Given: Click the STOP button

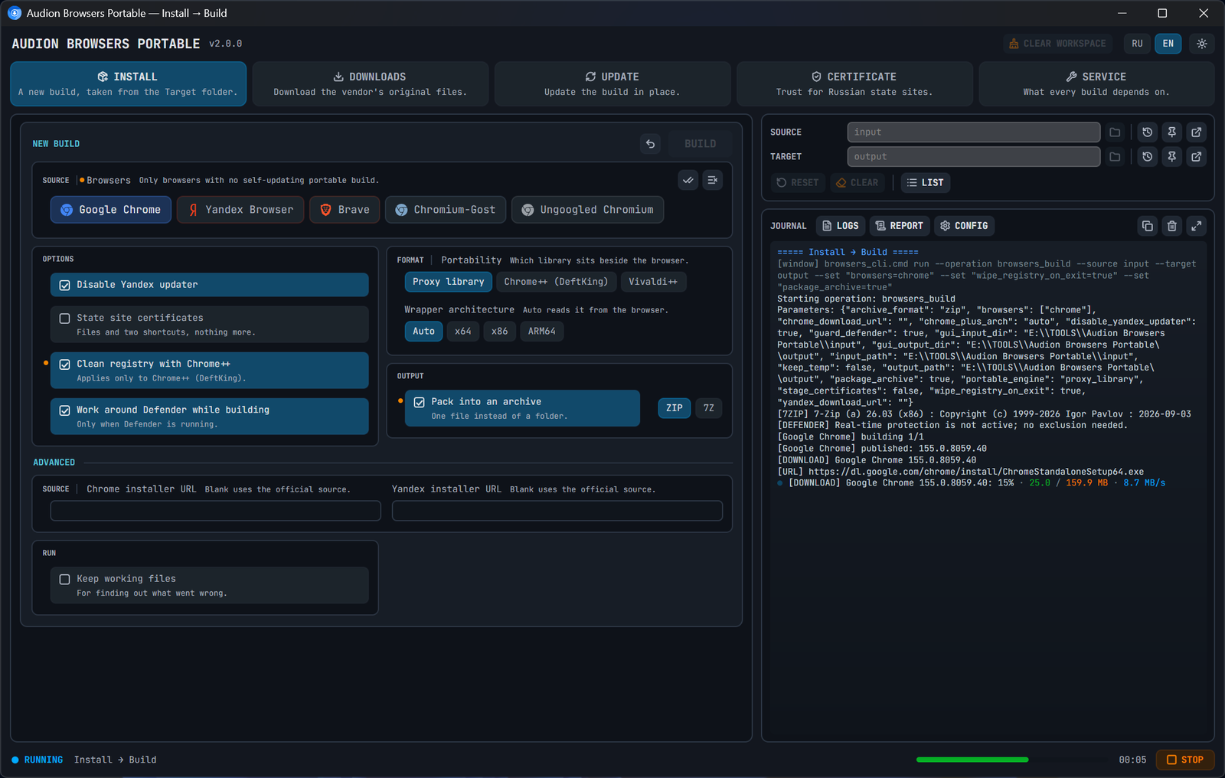Looking at the screenshot, I should coord(1185,760).
